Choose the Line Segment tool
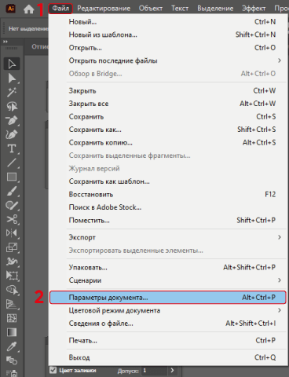The height and width of the screenshot is (377, 289). [x=12, y=163]
